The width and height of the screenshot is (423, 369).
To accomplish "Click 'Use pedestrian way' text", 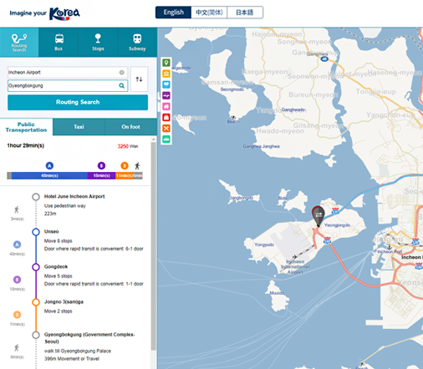I will point(65,205).
